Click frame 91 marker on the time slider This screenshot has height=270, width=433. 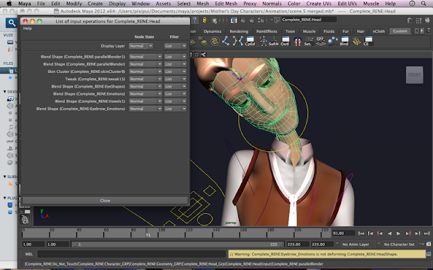[x=147, y=234]
